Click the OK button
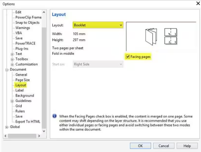This screenshot has width=201, height=152. [140, 146]
